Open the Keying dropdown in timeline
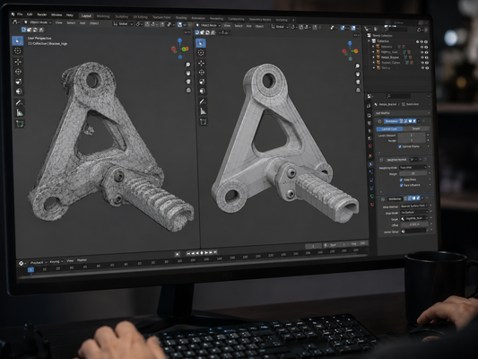Image resolution: width=478 pixels, height=359 pixels. point(56,262)
